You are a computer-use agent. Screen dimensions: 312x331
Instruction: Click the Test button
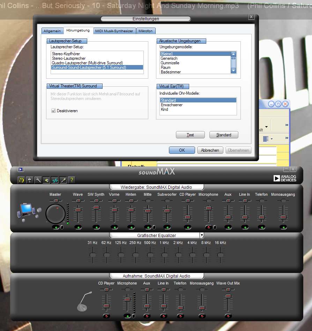click(x=190, y=135)
